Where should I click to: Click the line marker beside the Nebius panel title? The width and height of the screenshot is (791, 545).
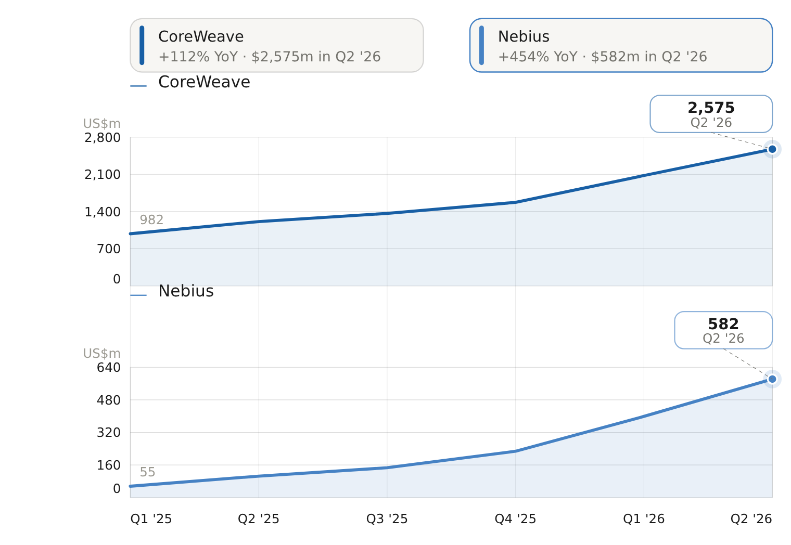click(x=138, y=295)
